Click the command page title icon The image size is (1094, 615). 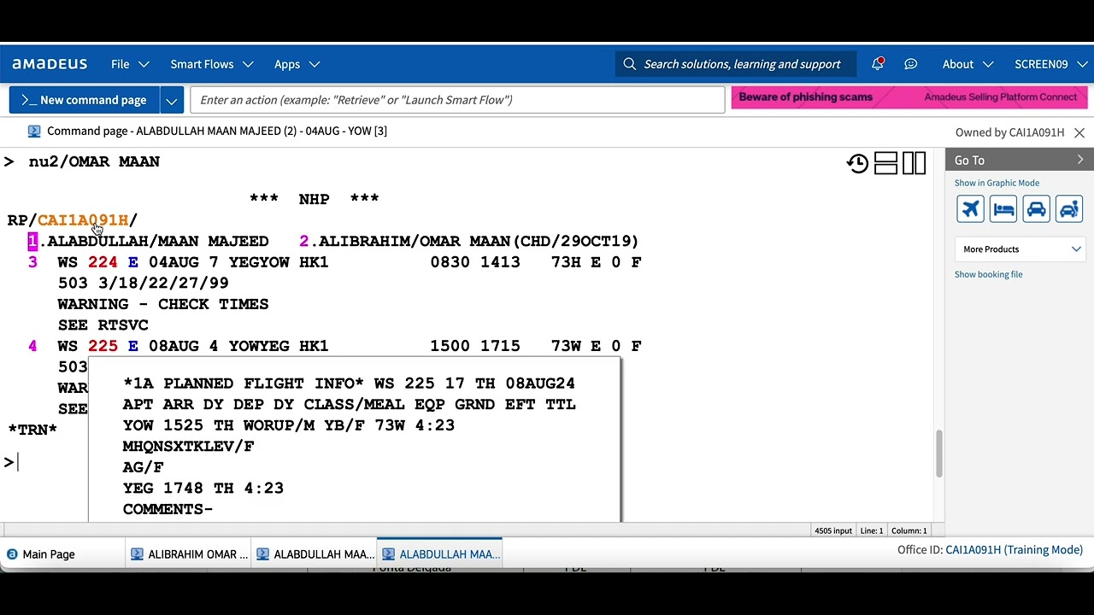[34, 132]
